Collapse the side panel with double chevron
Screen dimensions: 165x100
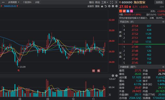(116, 2)
